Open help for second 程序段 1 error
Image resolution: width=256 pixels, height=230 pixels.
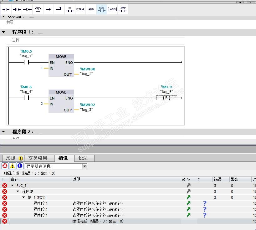pyautogui.click(x=205, y=209)
